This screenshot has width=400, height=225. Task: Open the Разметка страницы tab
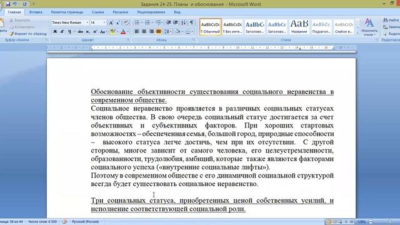[x=67, y=12]
